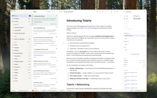Open All Notes in the sidebar
This screenshot has height=98, width=157.
pyautogui.click(x=21, y=19)
